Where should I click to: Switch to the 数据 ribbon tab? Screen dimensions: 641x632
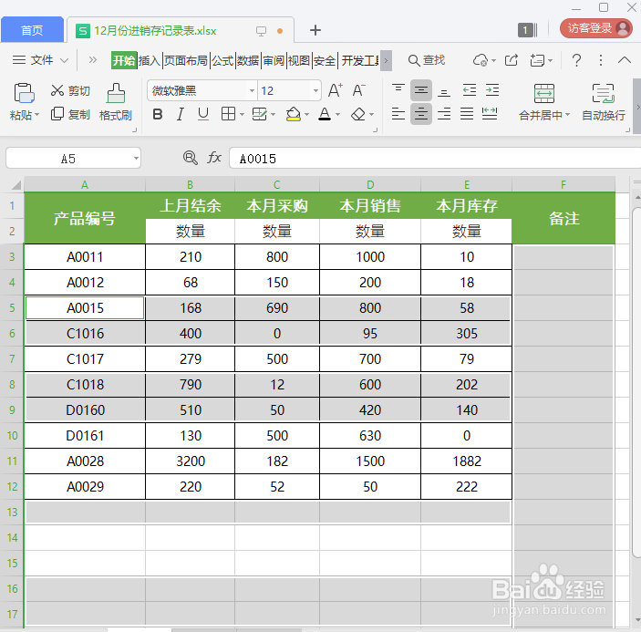248,60
